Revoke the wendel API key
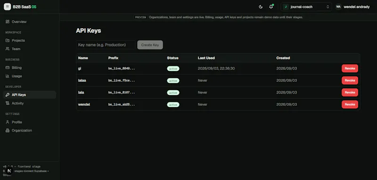 [350, 104]
